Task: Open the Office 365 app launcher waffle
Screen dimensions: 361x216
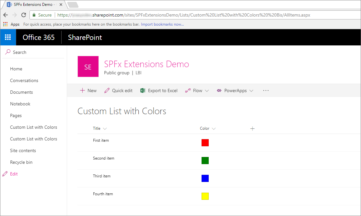Action: [x=8, y=37]
